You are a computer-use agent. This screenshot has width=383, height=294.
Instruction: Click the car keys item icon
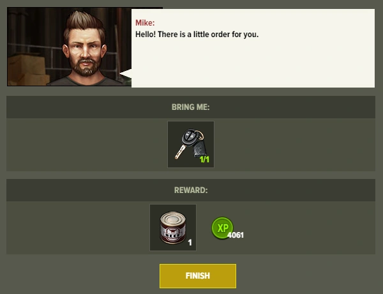(191, 144)
